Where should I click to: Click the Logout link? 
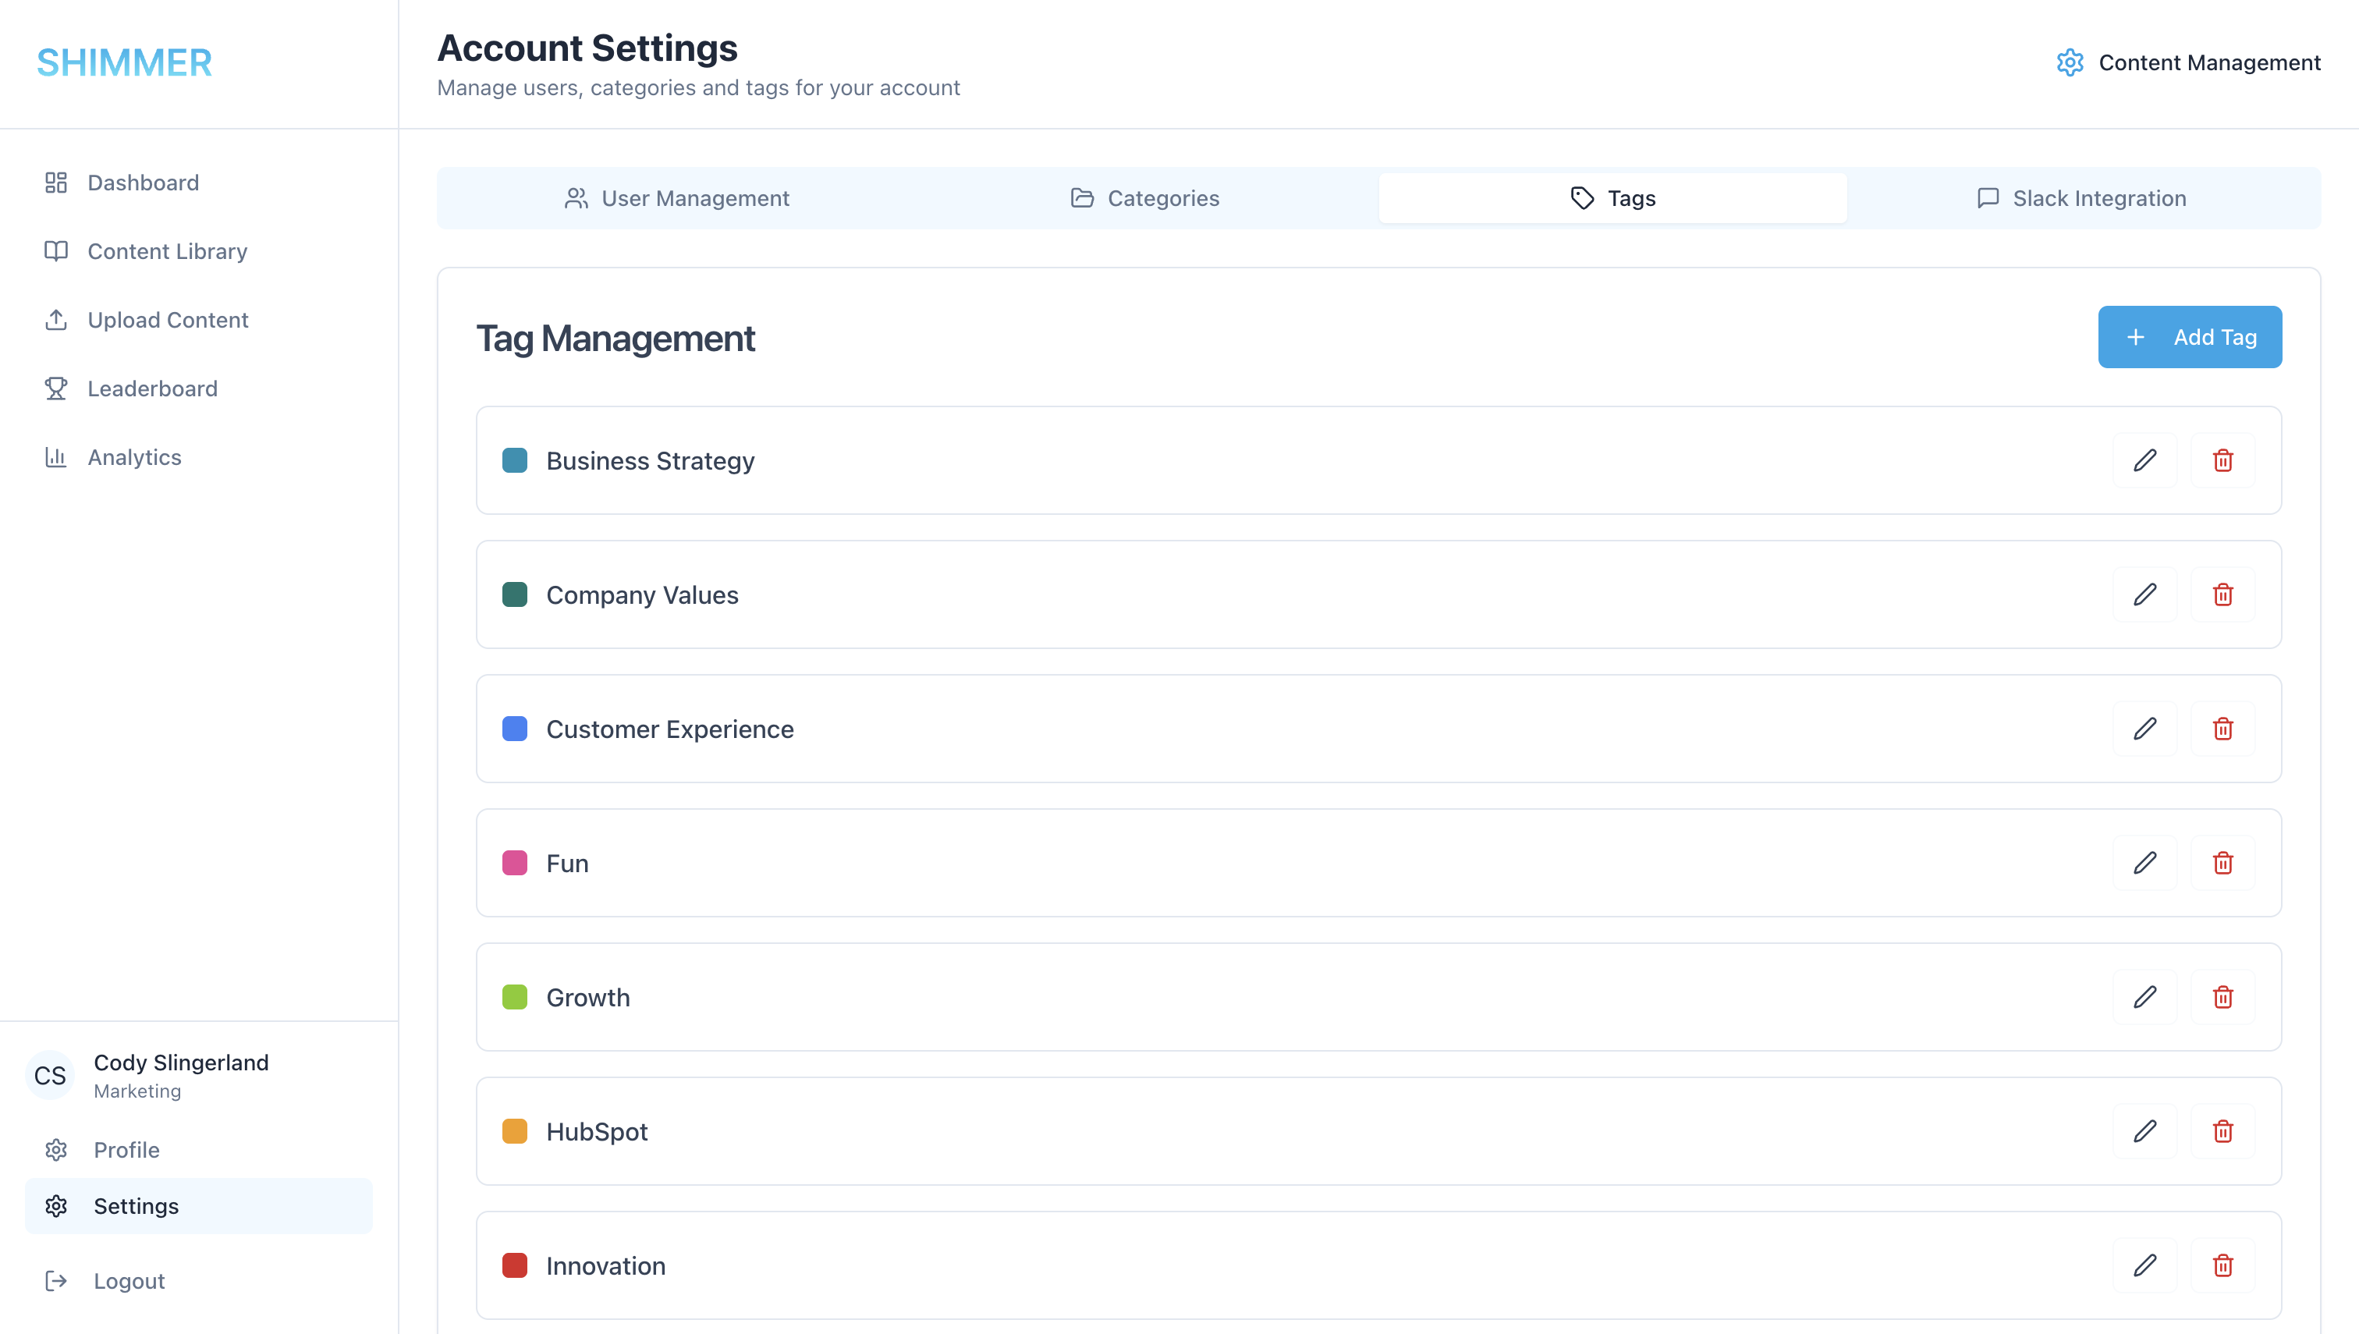[128, 1280]
